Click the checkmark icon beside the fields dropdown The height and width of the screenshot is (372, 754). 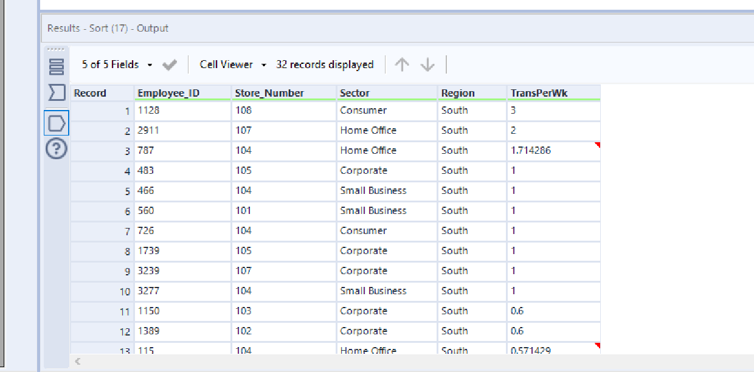170,64
